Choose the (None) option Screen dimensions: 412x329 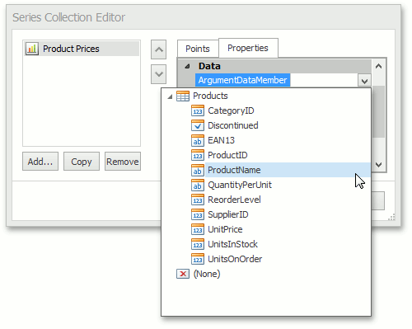(207, 274)
